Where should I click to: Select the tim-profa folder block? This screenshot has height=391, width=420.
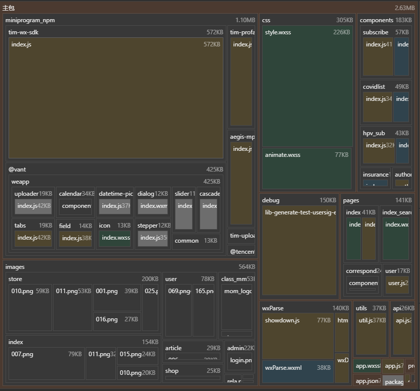241,77
